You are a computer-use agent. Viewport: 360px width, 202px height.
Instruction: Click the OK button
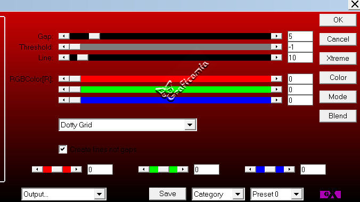(x=338, y=20)
